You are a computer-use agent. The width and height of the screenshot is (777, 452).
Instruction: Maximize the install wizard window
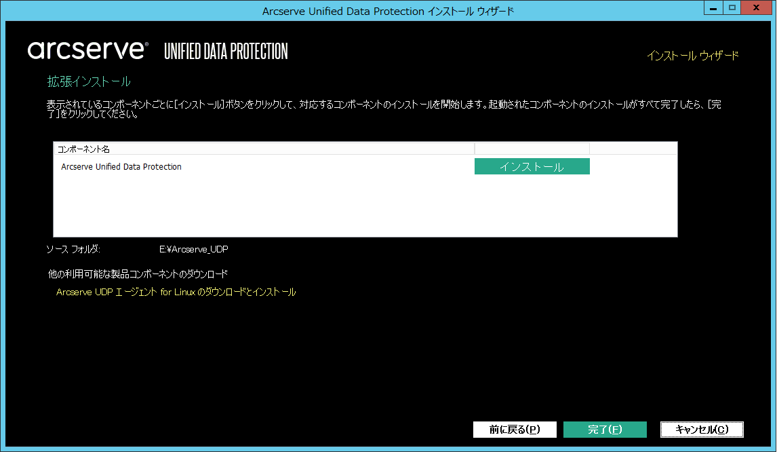pos(732,8)
